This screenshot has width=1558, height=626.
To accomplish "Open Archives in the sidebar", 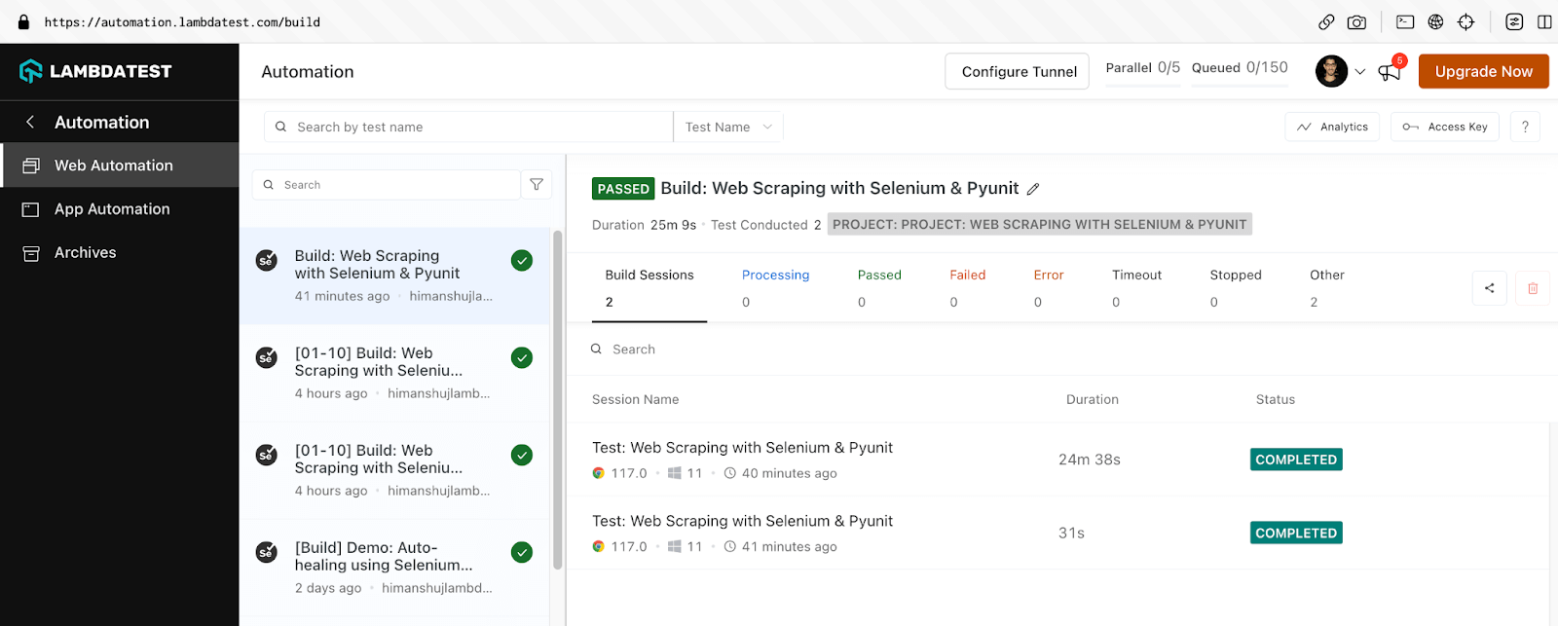I will click(85, 253).
